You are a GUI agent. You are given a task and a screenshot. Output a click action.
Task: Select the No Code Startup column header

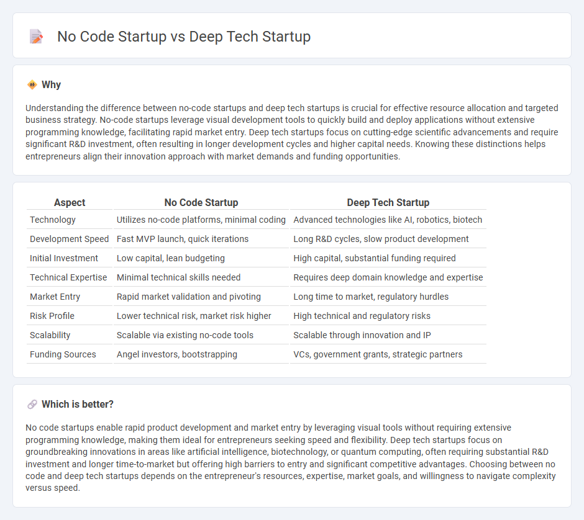click(x=201, y=202)
